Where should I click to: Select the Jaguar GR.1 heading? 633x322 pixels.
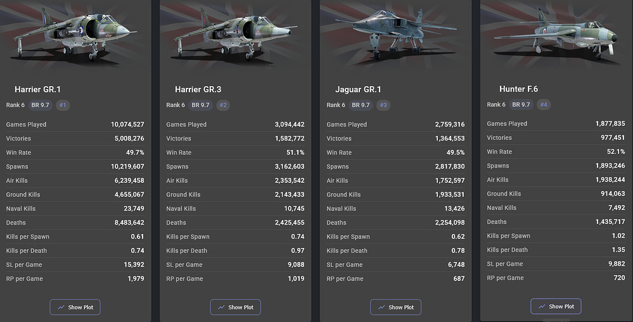358,90
